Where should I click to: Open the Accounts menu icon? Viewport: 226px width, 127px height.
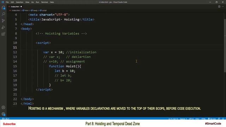3,107
